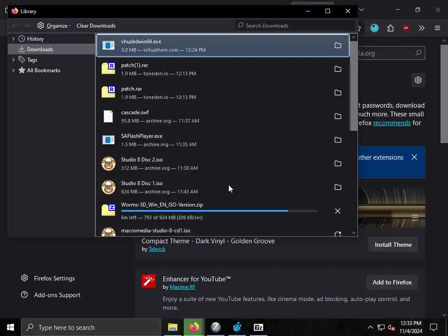Expand the Tags tree node
The height and width of the screenshot is (336, 448).
[13, 59]
